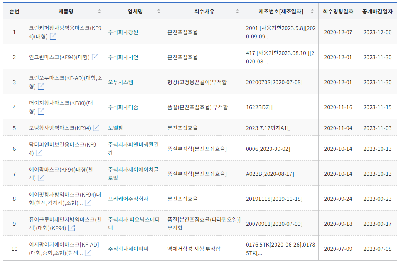
Task: Sort table by 업체명 column arrows
Action: [158, 11]
